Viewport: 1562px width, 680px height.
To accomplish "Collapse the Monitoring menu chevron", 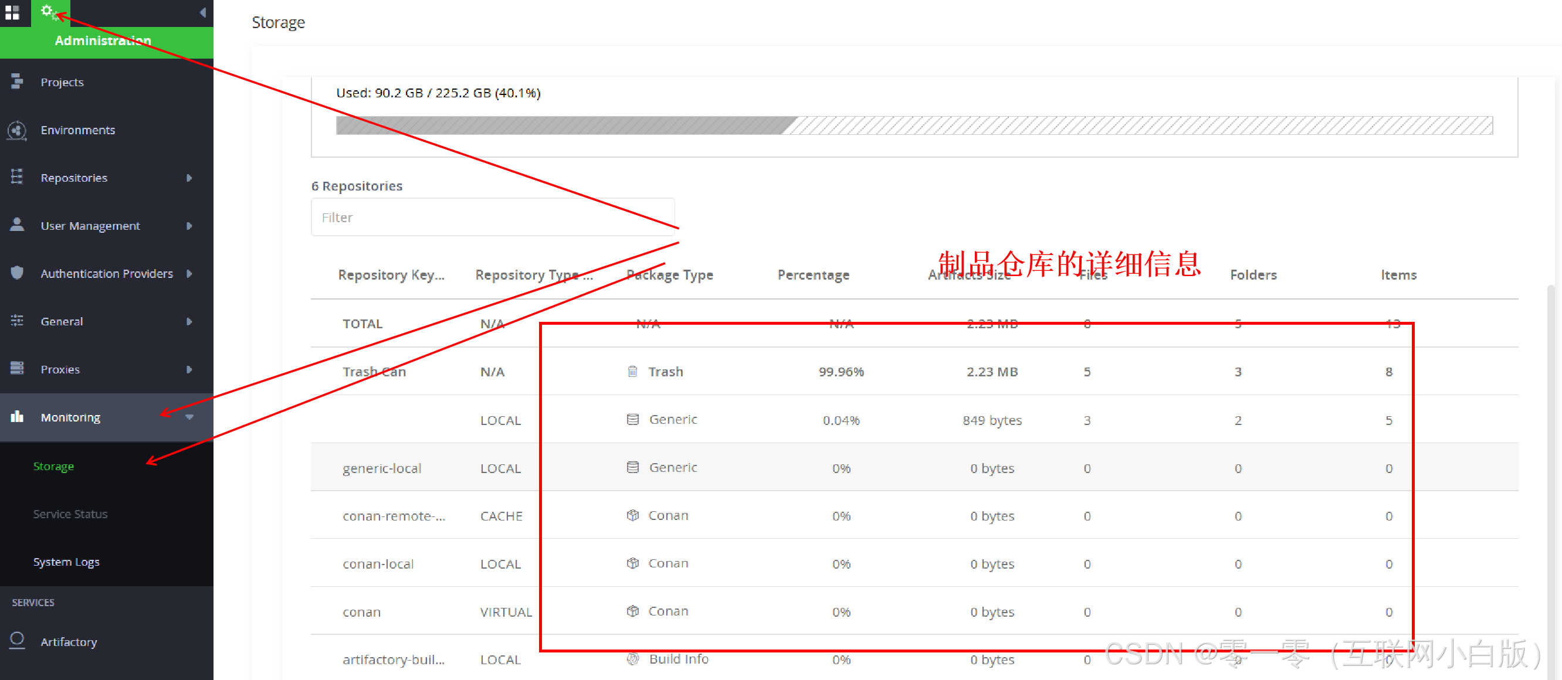I will point(189,417).
